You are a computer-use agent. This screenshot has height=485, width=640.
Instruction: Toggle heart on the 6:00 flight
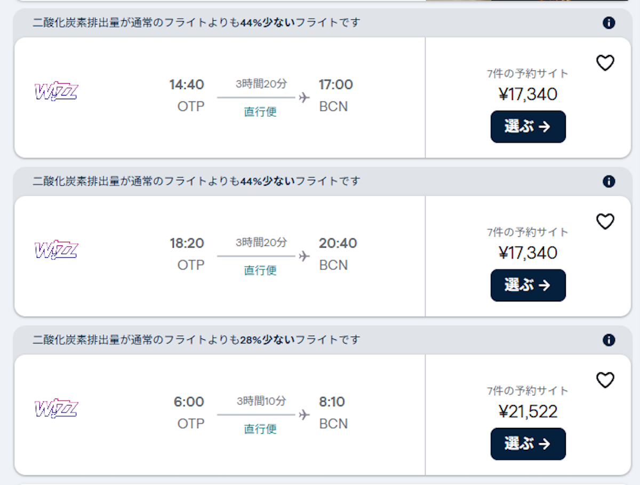[x=605, y=380]
